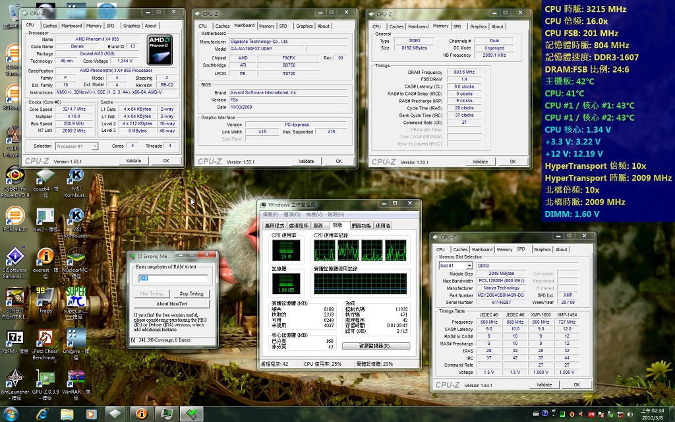Viewport: 675px width, 422px height.
Task: Click OK in CPU-Z Mainboard window
Action: pos(339,161)
